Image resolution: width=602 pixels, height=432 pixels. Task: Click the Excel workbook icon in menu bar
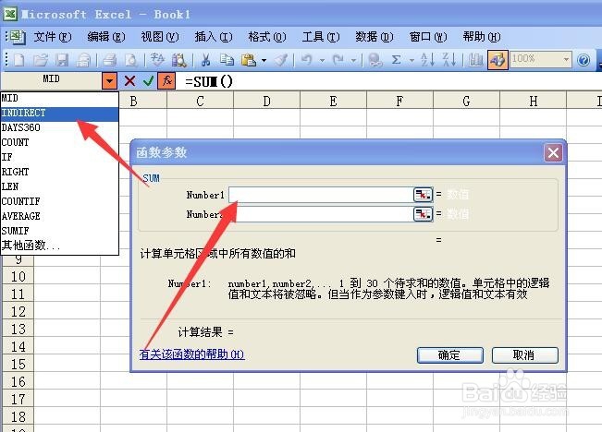[x=16, y=37]
